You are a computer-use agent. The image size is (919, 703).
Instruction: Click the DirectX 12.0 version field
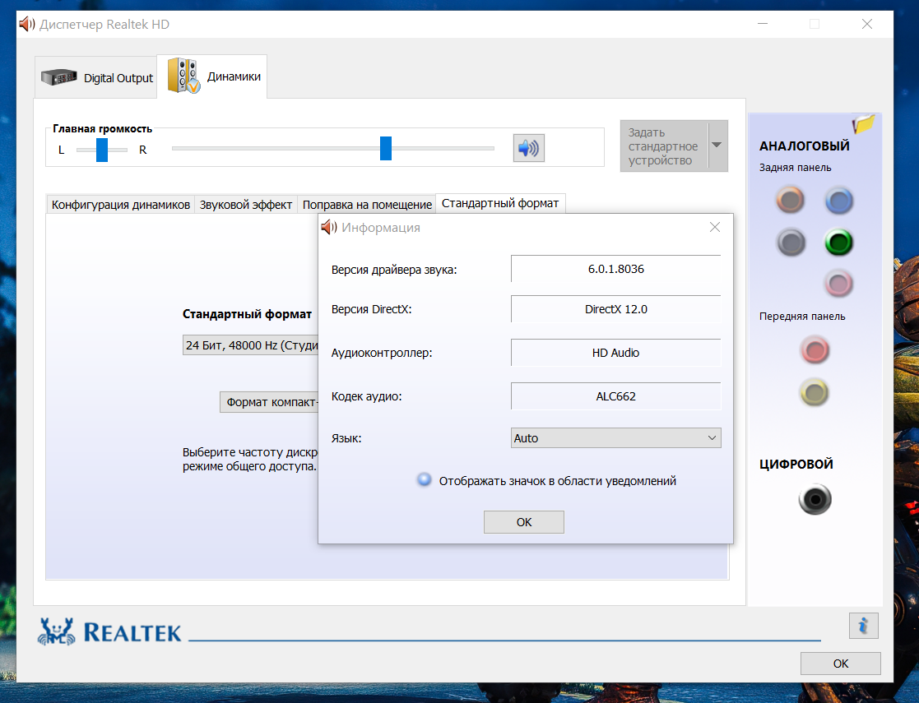tap(616, 309)
